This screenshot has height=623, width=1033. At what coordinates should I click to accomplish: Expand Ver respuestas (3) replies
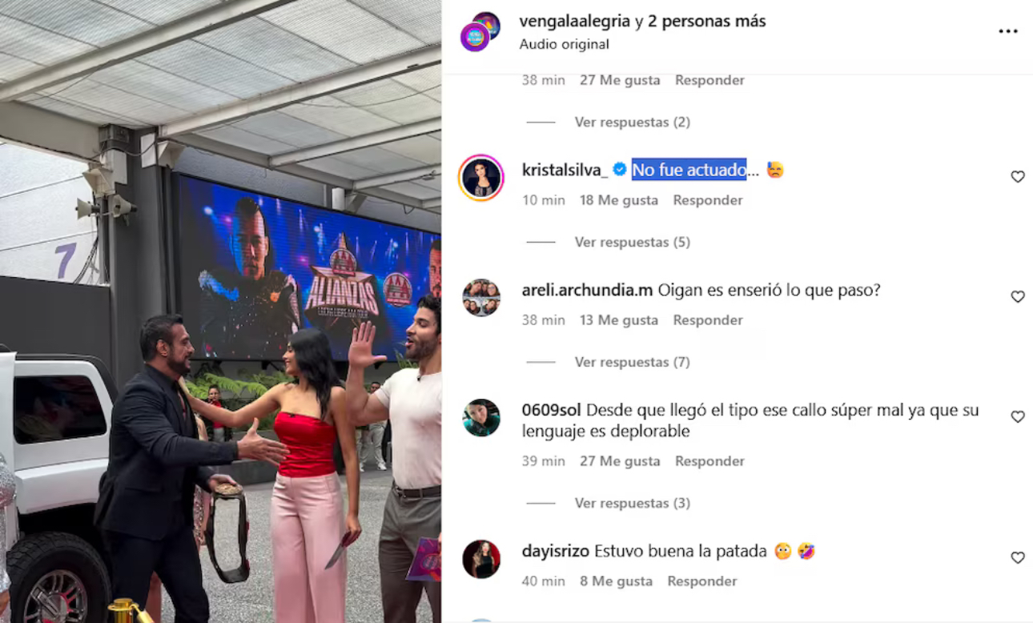[x=632, y=503]
